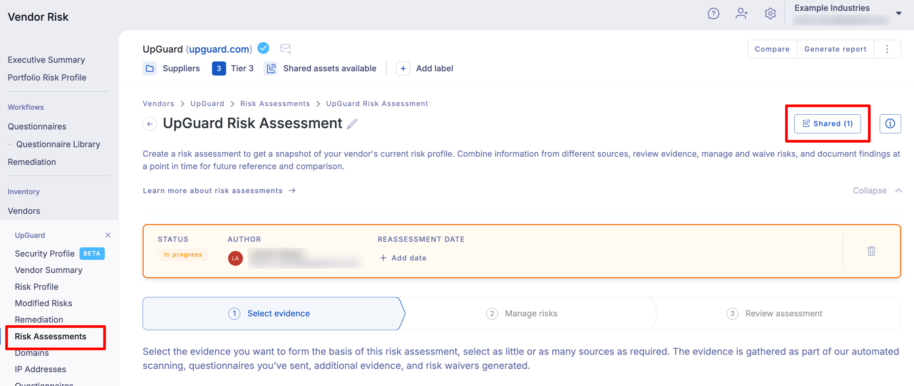Click the Compare button
This screenshot has width=914, height=386.
pos(772,49)
